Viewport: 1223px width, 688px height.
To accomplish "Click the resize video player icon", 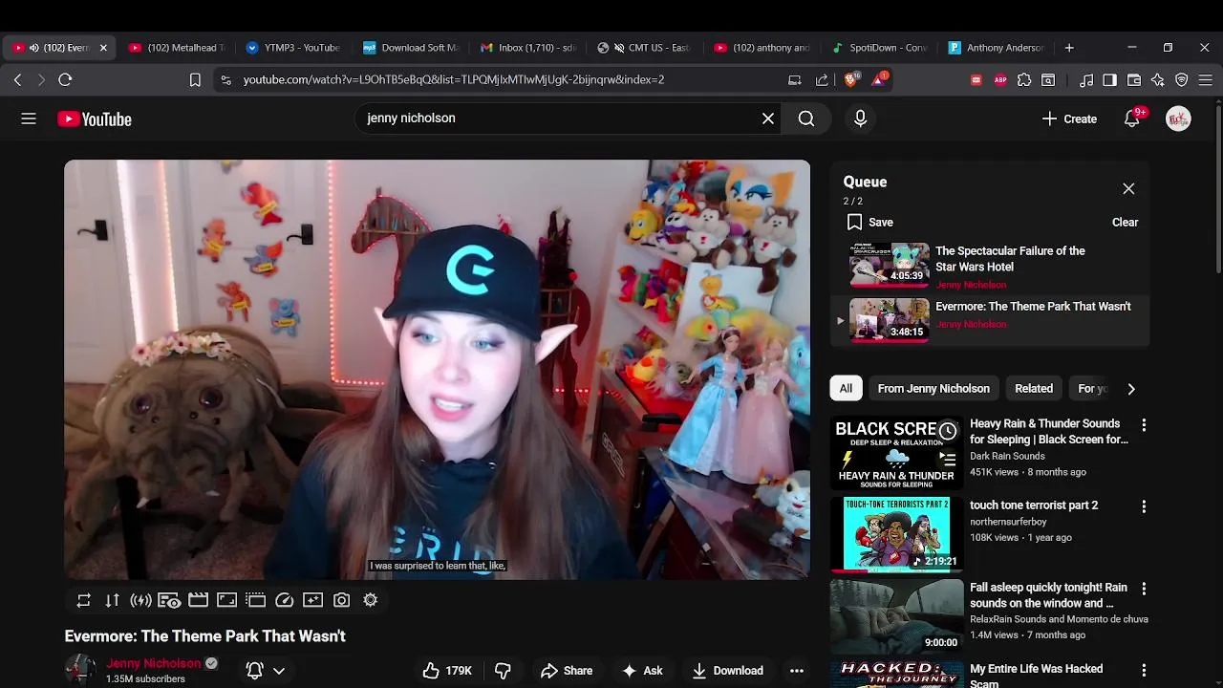I will pos(226,600).
